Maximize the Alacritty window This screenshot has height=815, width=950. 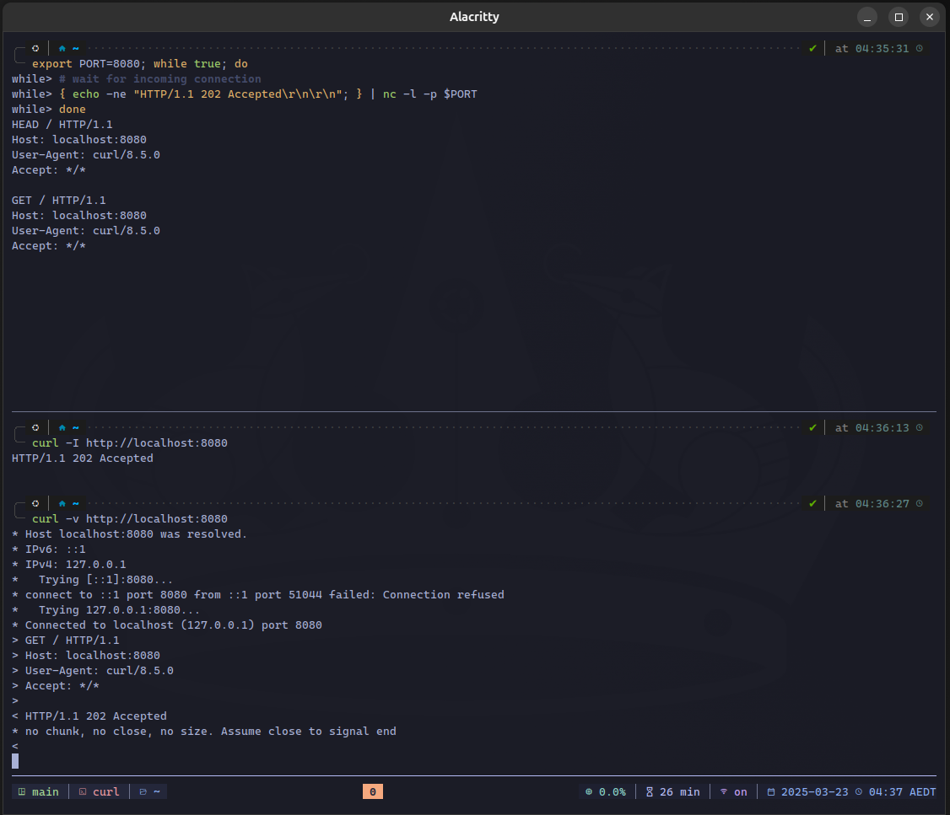coord(899,17)
